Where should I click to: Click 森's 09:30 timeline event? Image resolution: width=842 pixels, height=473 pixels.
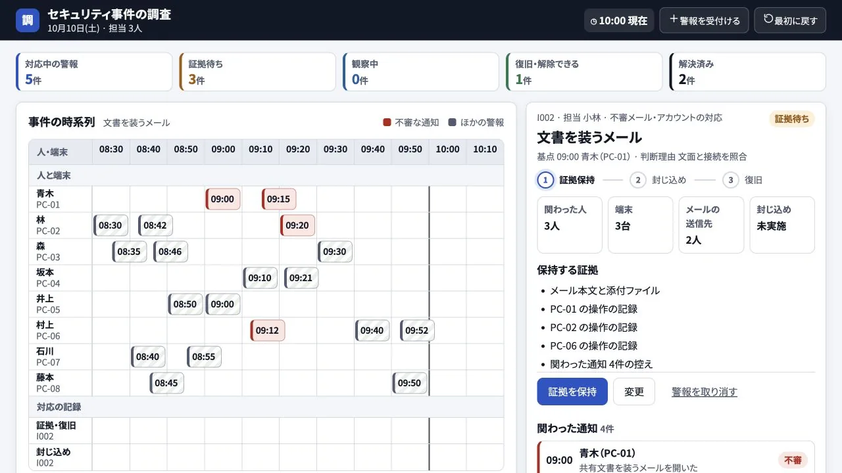335,252
